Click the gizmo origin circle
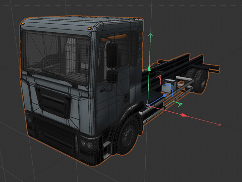This screenshot has height=182, width=242. point(148,106)
